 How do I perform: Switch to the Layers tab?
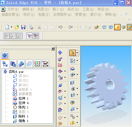pyautogui.click(x=29, y=64)
